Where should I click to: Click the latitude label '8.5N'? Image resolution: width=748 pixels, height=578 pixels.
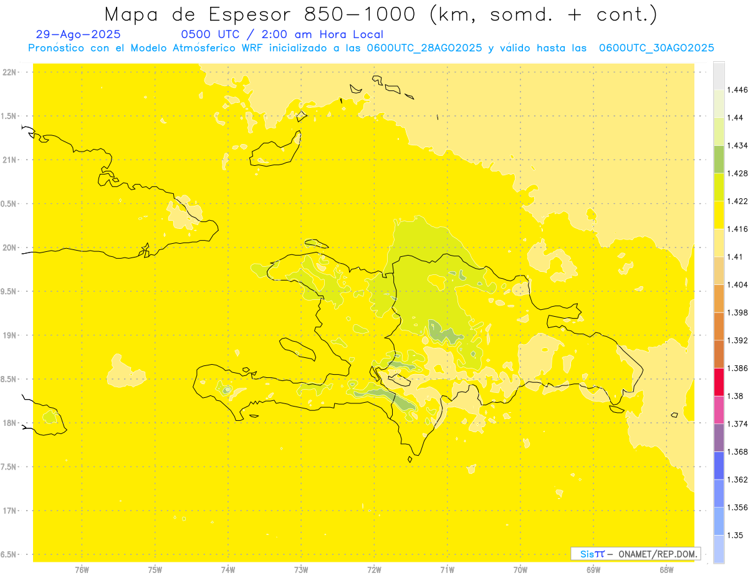pos(8,379)
